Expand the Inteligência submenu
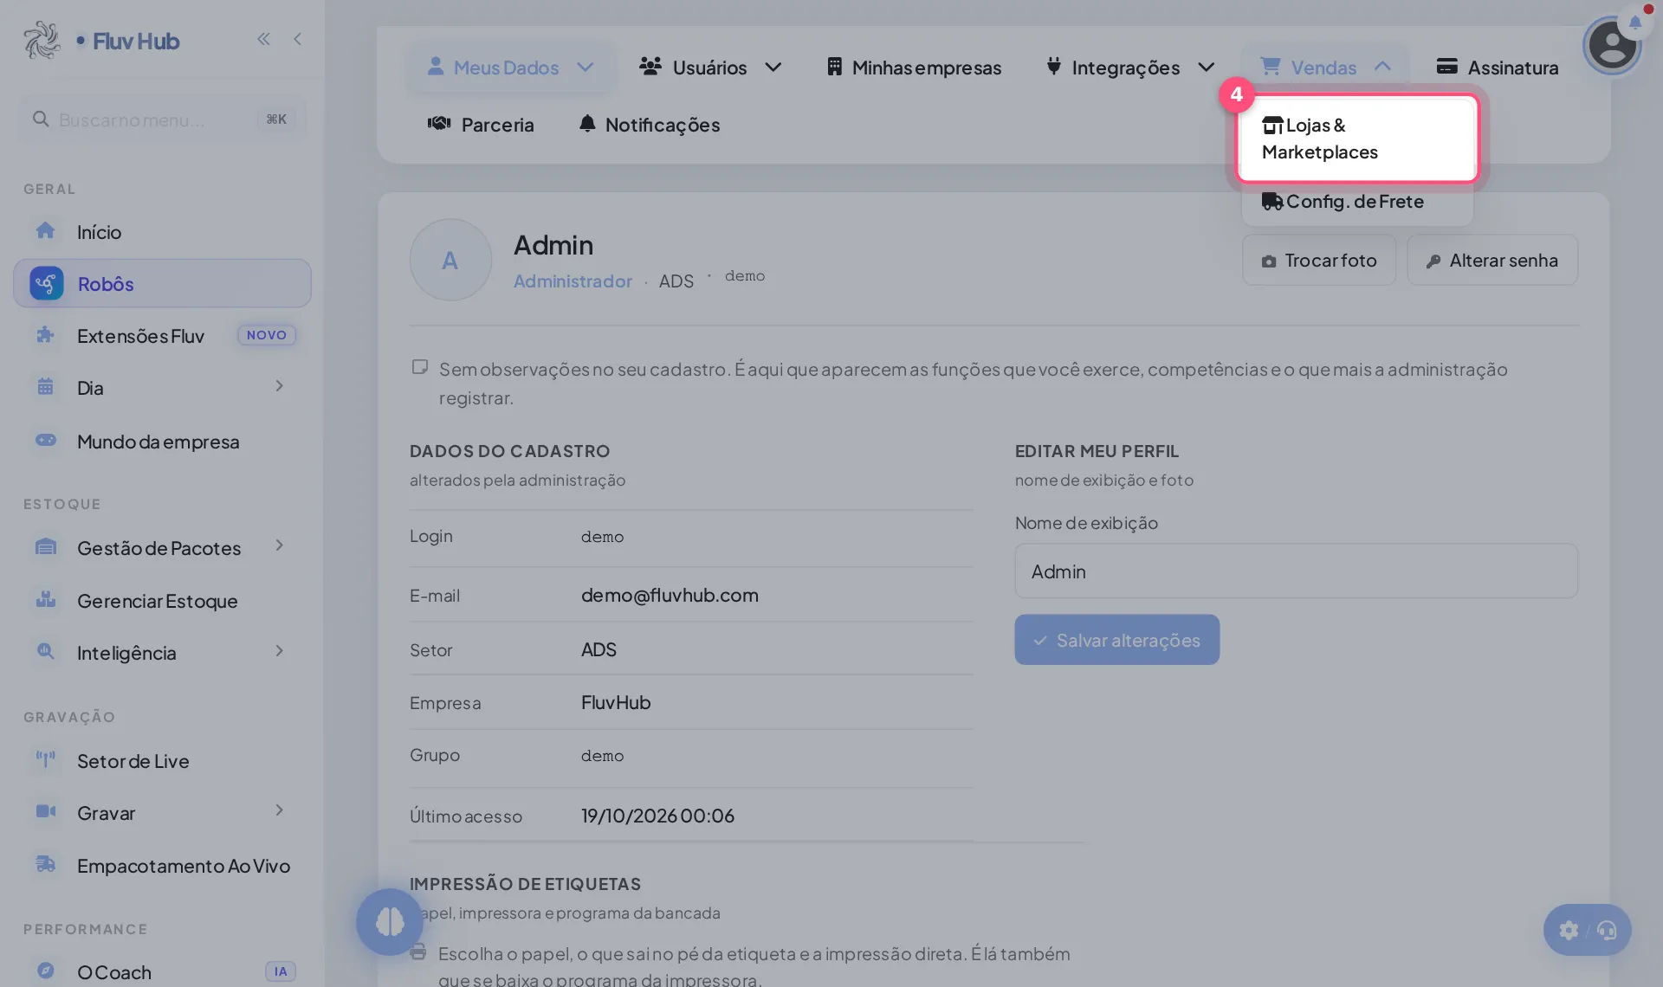The height and width of the screenshot is (987, 1663). [x=279, y=651]
